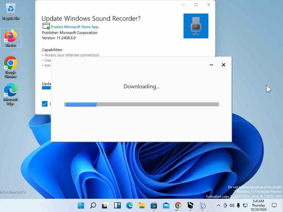The image size is (283, 212).
Task: Select the Google Chrome desktop shortcut
Action: [x=11, y=67]
